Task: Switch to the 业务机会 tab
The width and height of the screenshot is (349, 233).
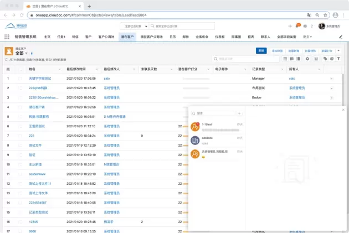Action: [203, 37]
